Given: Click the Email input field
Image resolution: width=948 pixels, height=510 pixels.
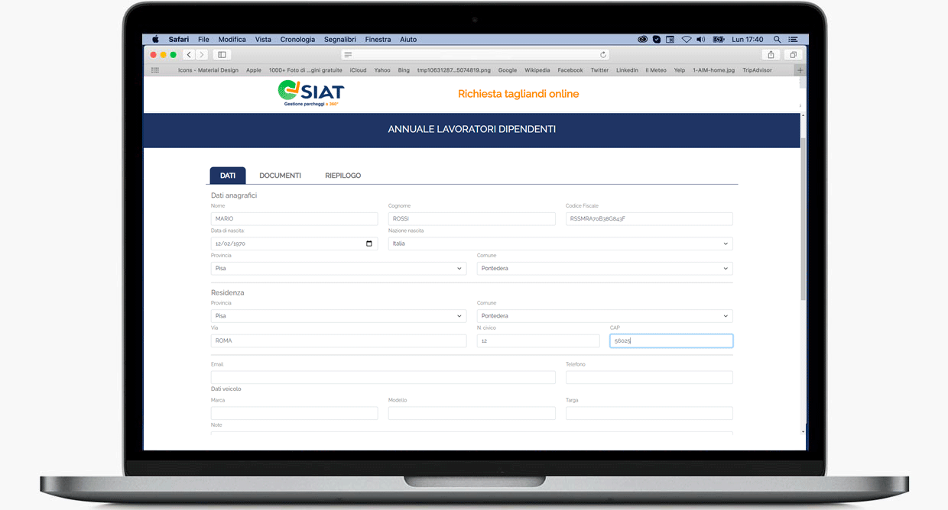Looking at the screenshot, I should (x=383, y=377).
